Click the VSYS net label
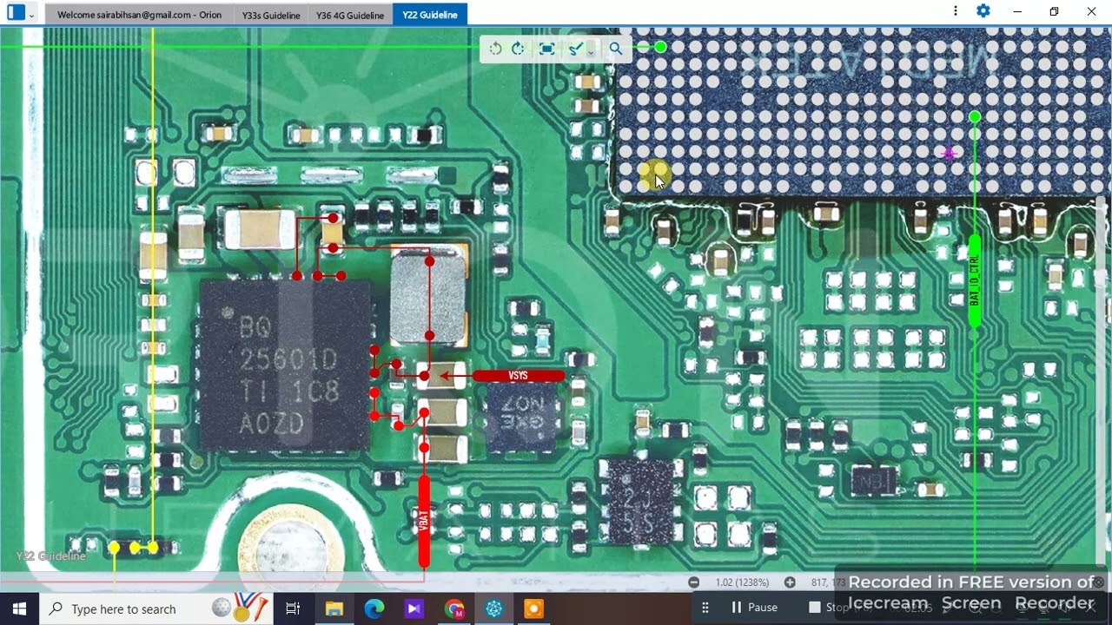This screenshot has height=625, width=1112. [518, 376]
